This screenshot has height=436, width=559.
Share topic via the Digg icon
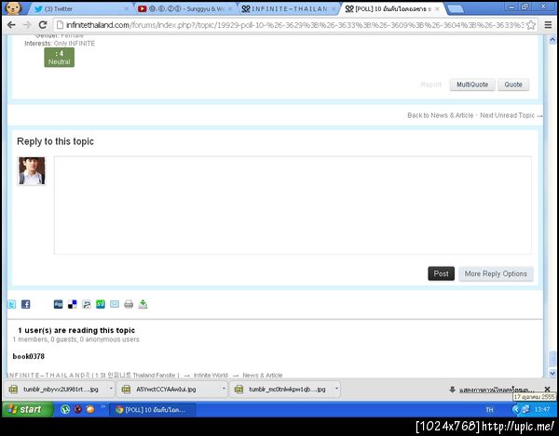pyautogui.click(x=58, y=304)
